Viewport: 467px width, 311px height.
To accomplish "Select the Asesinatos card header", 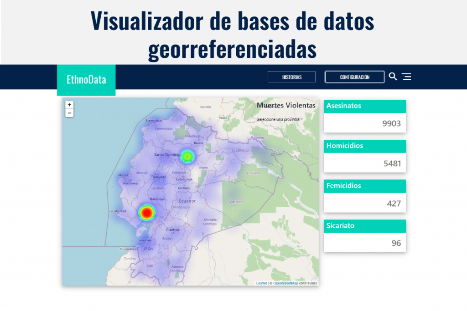I will point(364,106).
